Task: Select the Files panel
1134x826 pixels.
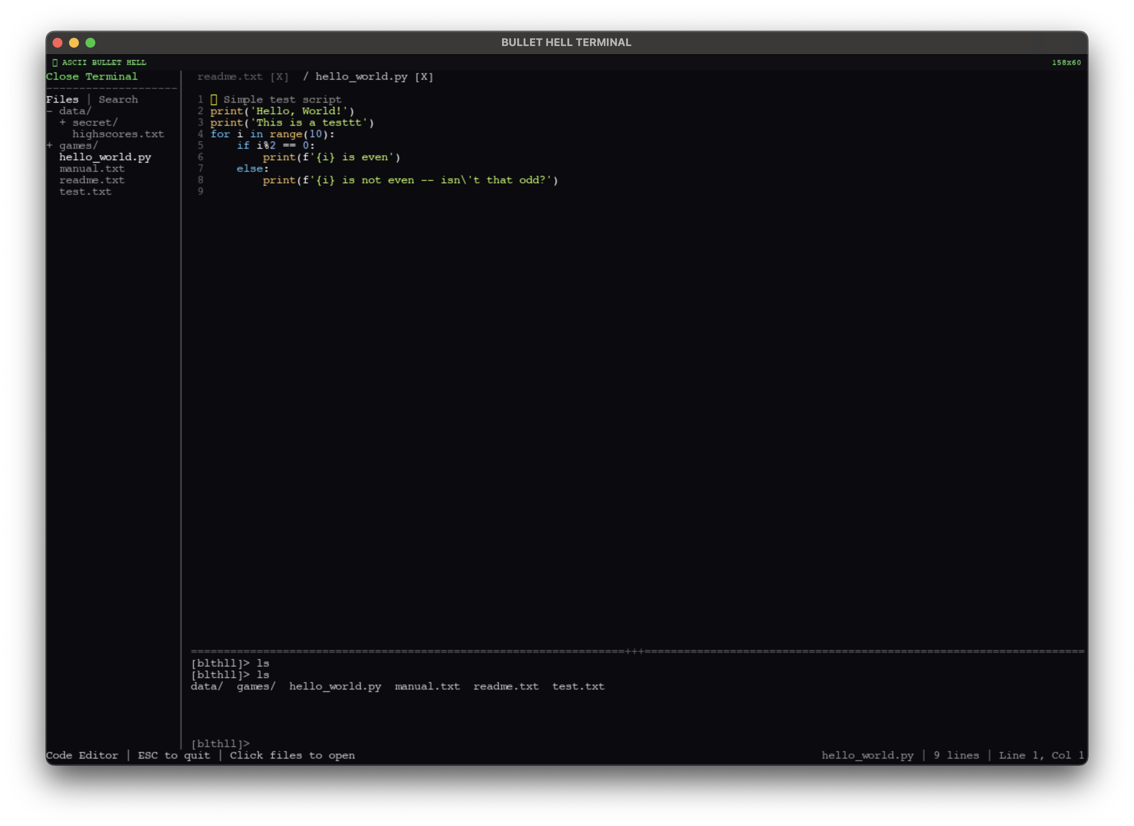Action: (x=62, y=99)
